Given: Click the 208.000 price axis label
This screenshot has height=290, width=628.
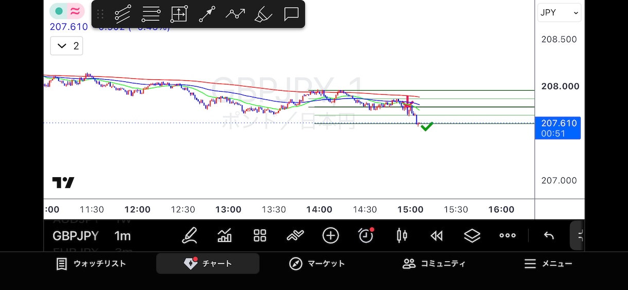Looking at the screenshot, I should [x=560, y=87].
